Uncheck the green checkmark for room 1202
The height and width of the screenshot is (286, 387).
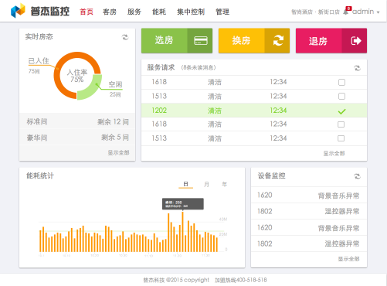pyautogui.click(x=341, y=111)
